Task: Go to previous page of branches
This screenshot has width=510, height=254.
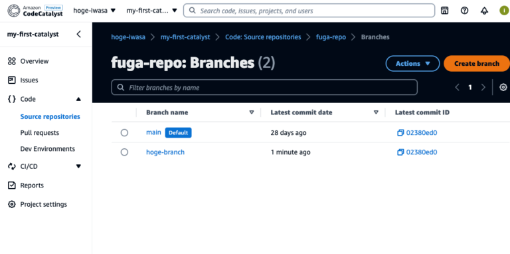Action: [457, 87]
